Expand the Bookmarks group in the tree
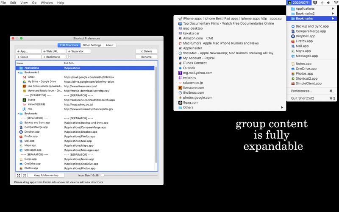The height and width of the screenshot is (212, 339). pos(18,114)
